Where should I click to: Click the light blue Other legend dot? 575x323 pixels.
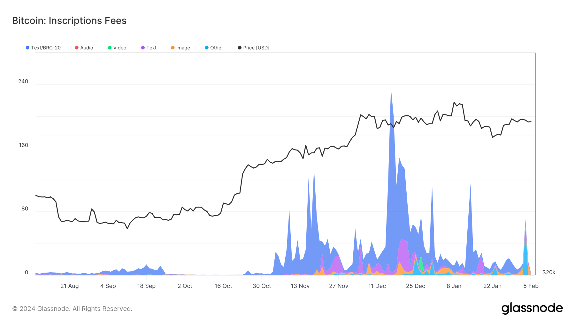coord(206,48)
